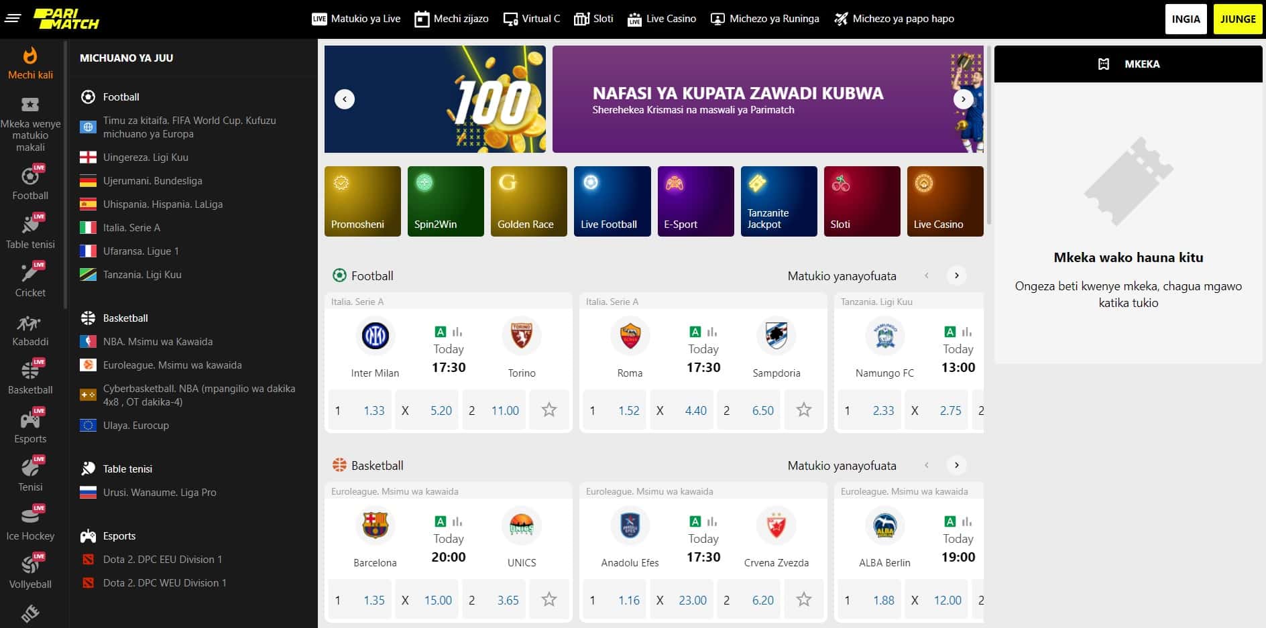This screenshot has width=1266, height=628.
Task: Open Michezo ya Runinga tab
Action: click(x=765, y=19)
